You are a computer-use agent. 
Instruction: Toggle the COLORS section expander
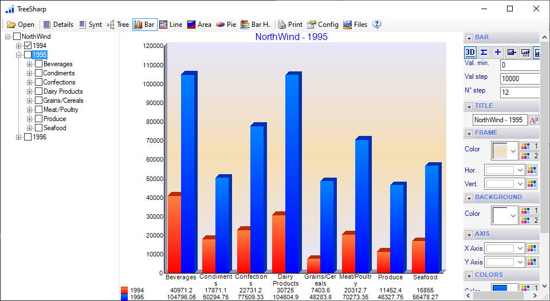coord(469,275)
